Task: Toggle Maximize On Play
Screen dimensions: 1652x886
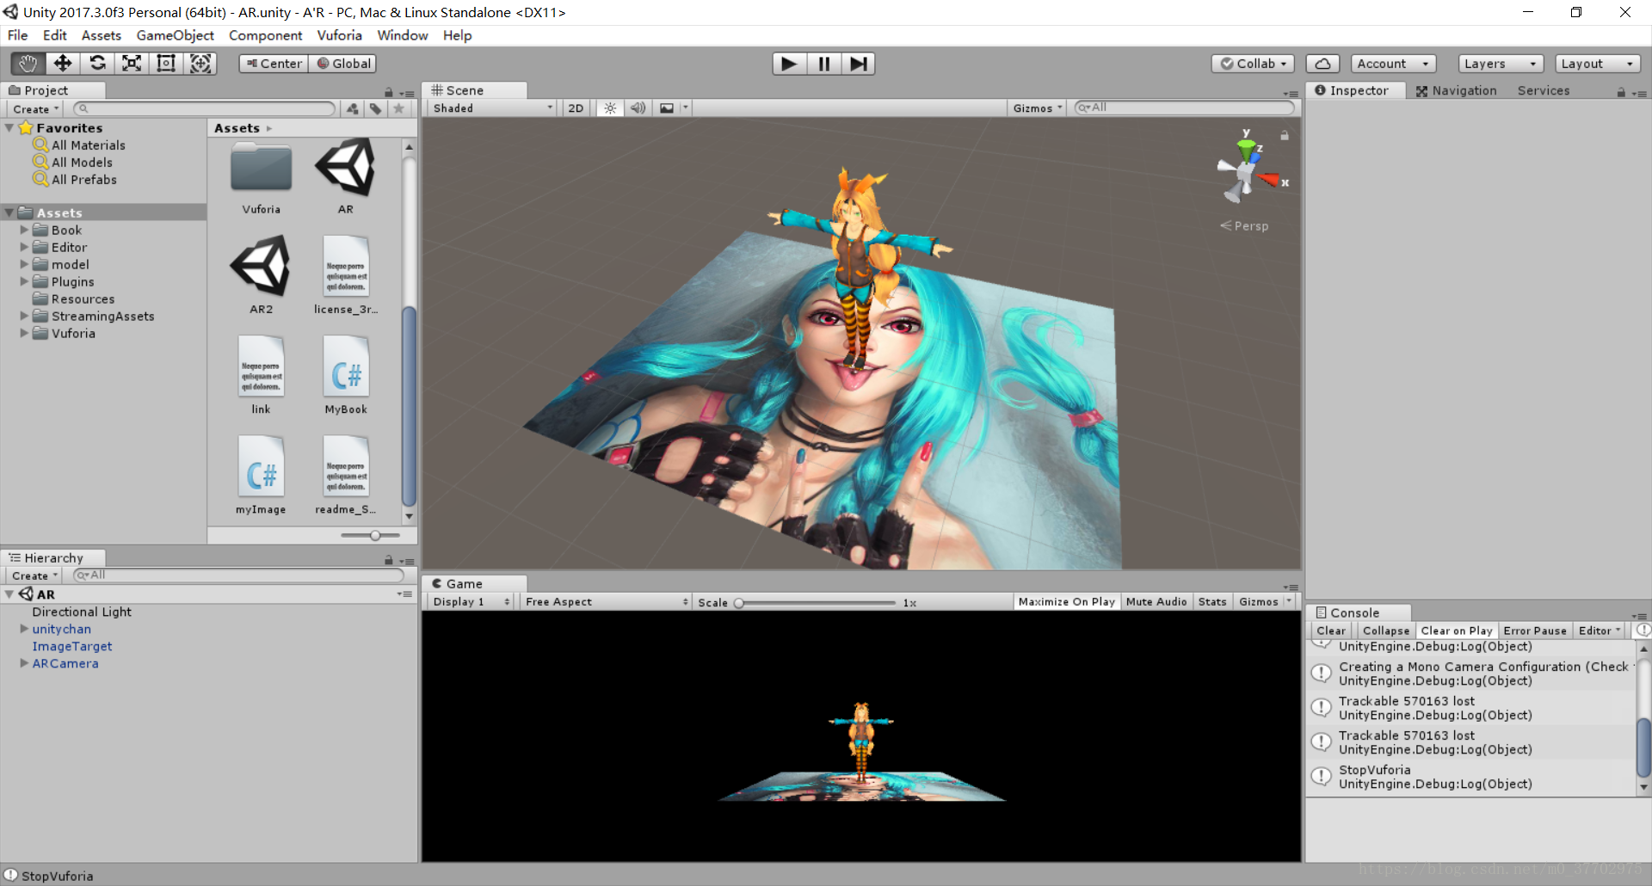Action: (x=1066, y=602)
